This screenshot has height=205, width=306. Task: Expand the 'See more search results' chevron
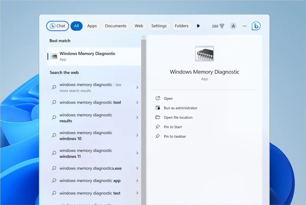pyautogui.click(x=137, y=87)
